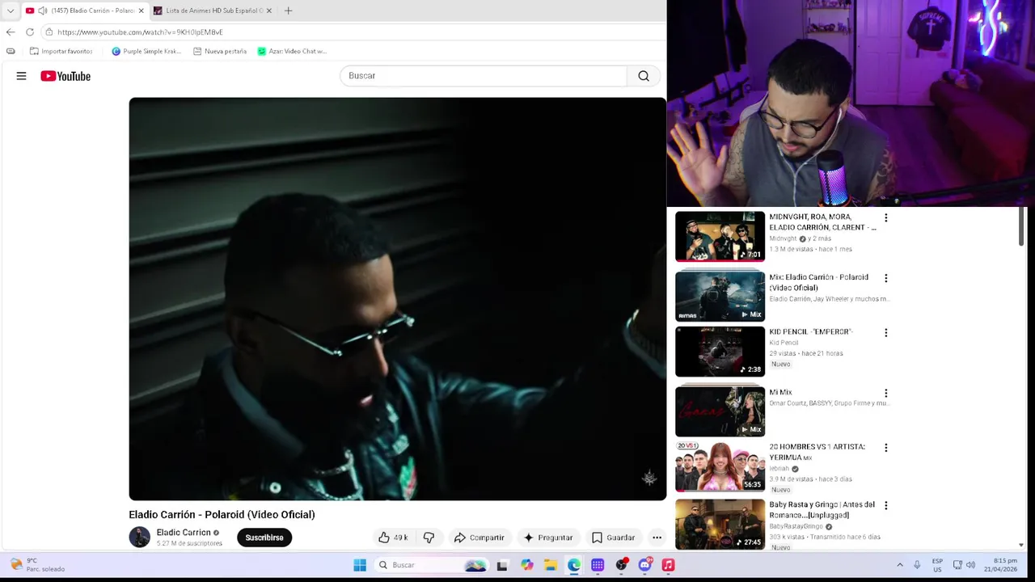
Task: Open options menu for MIDNVGHT, ROA, MORA video
Action: pos(885,218)
